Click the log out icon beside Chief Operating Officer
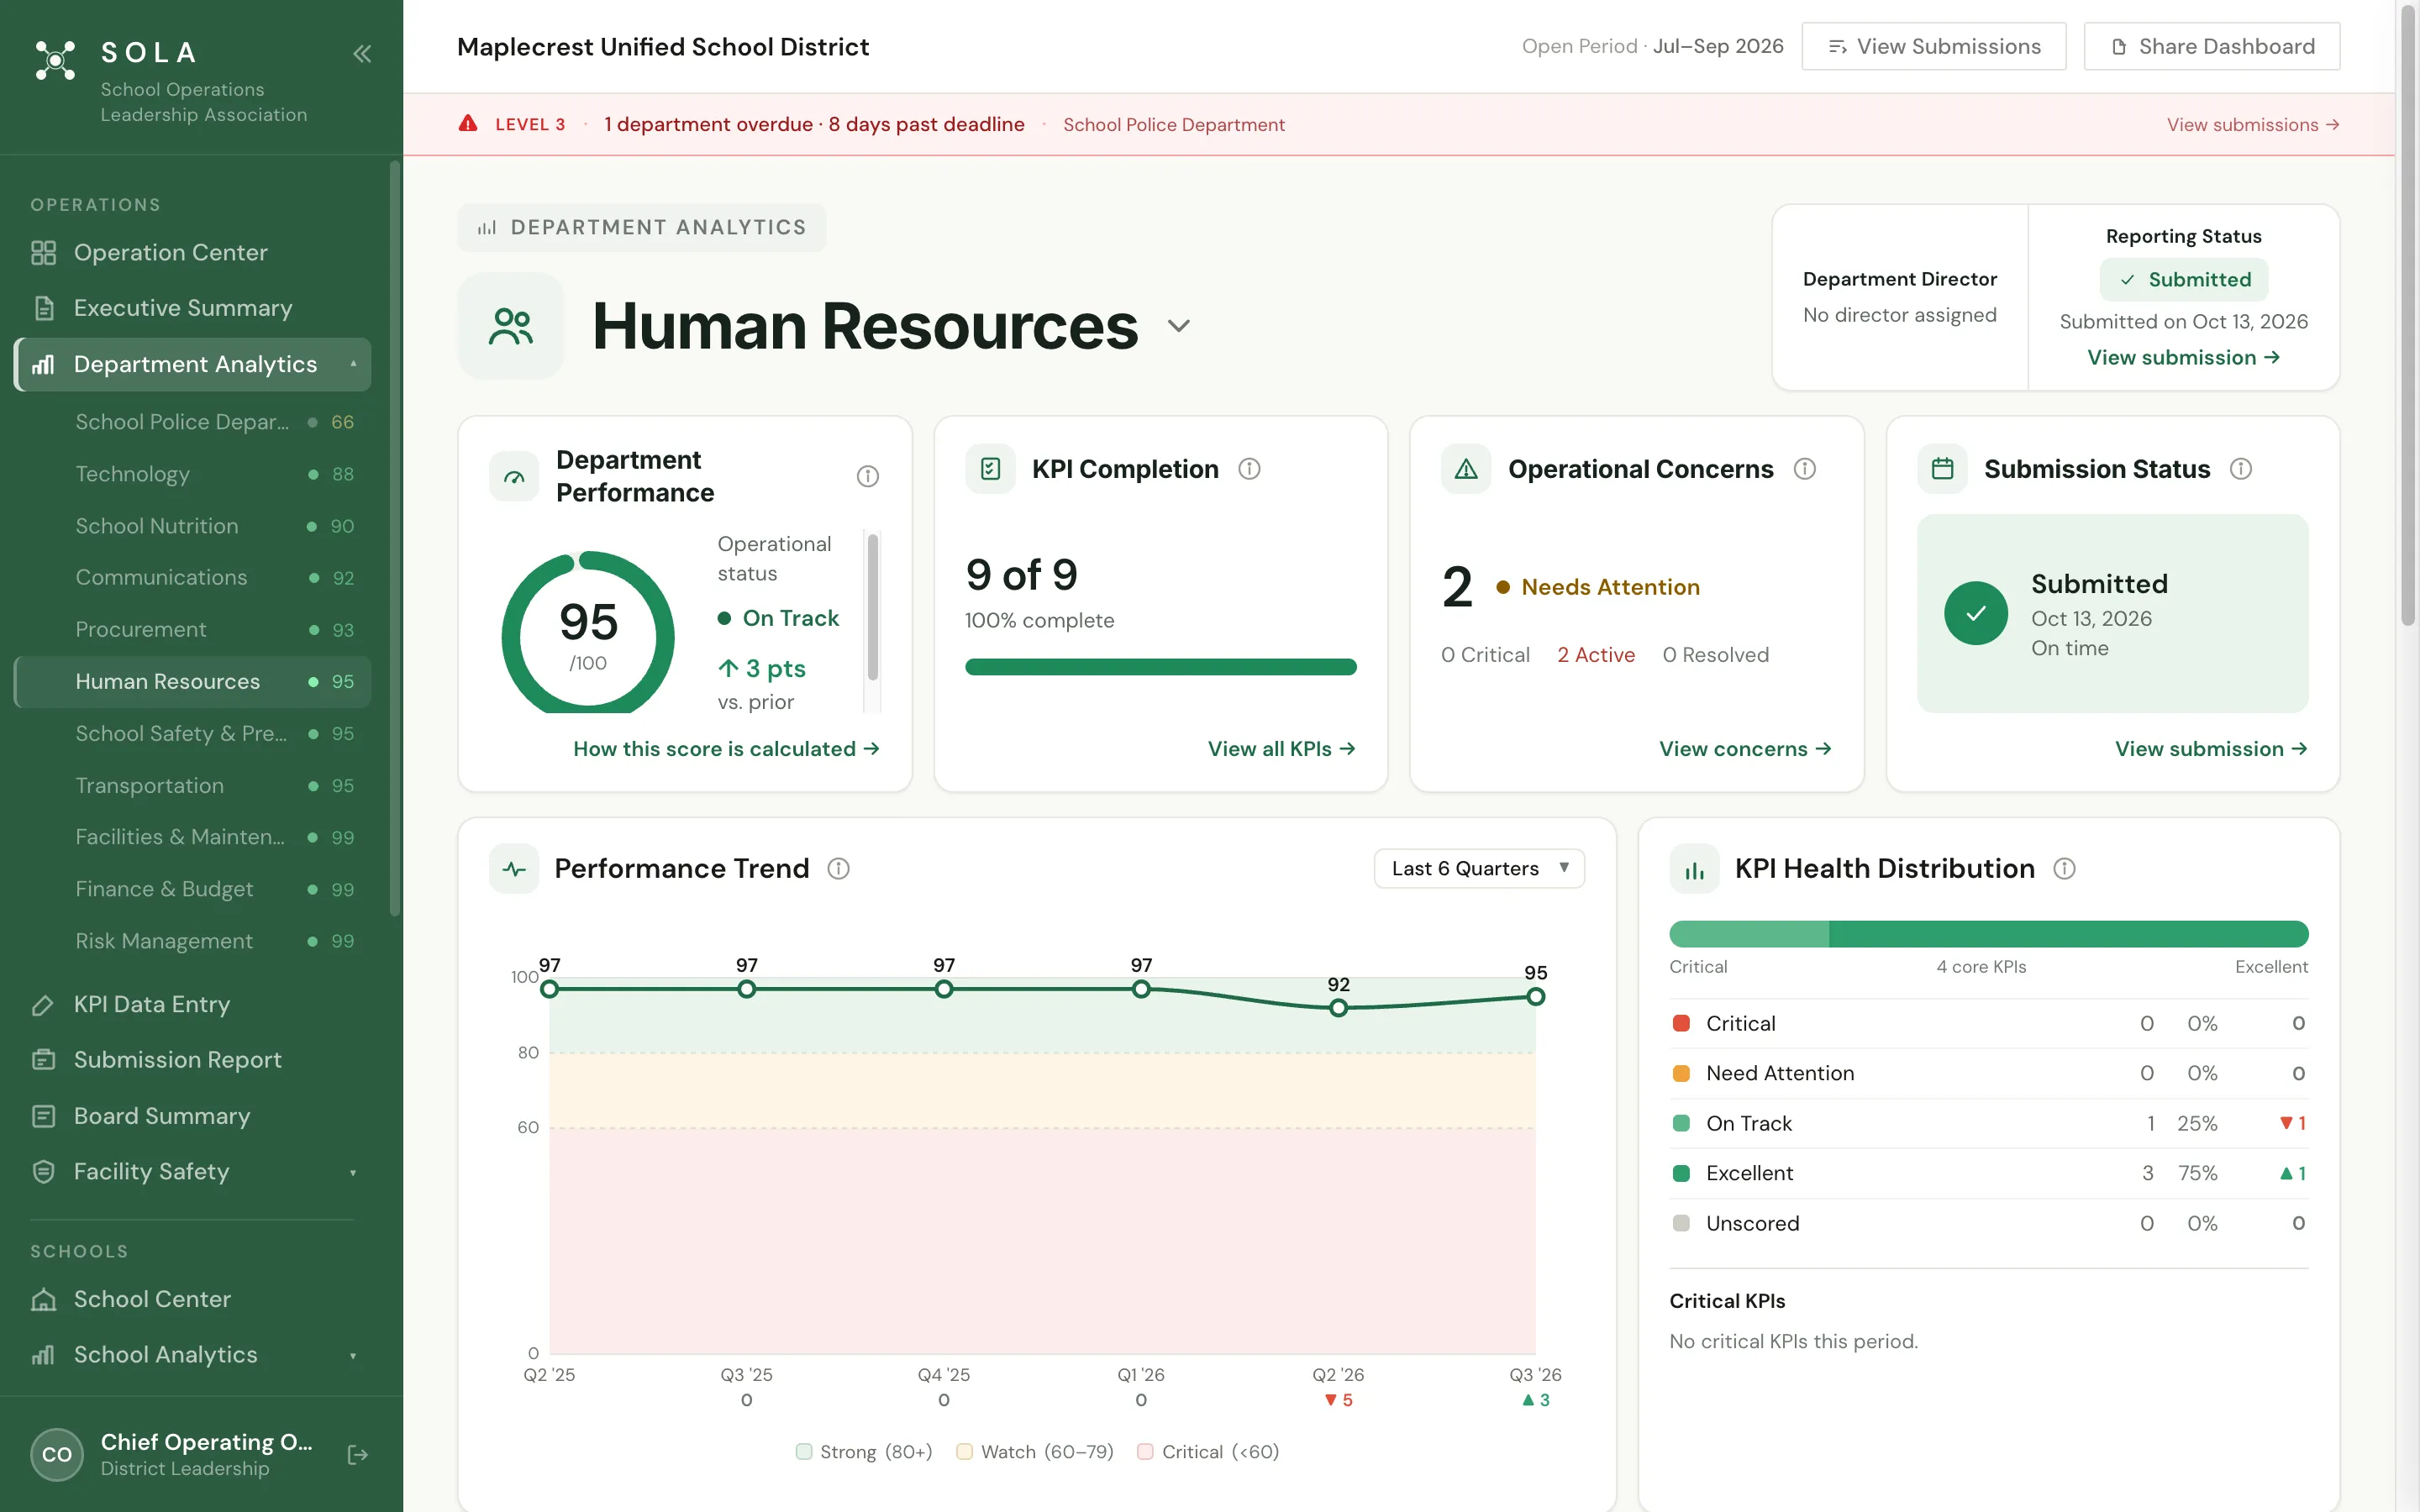Viewport: 2420px width, 1512px height. pos(357,1454)
